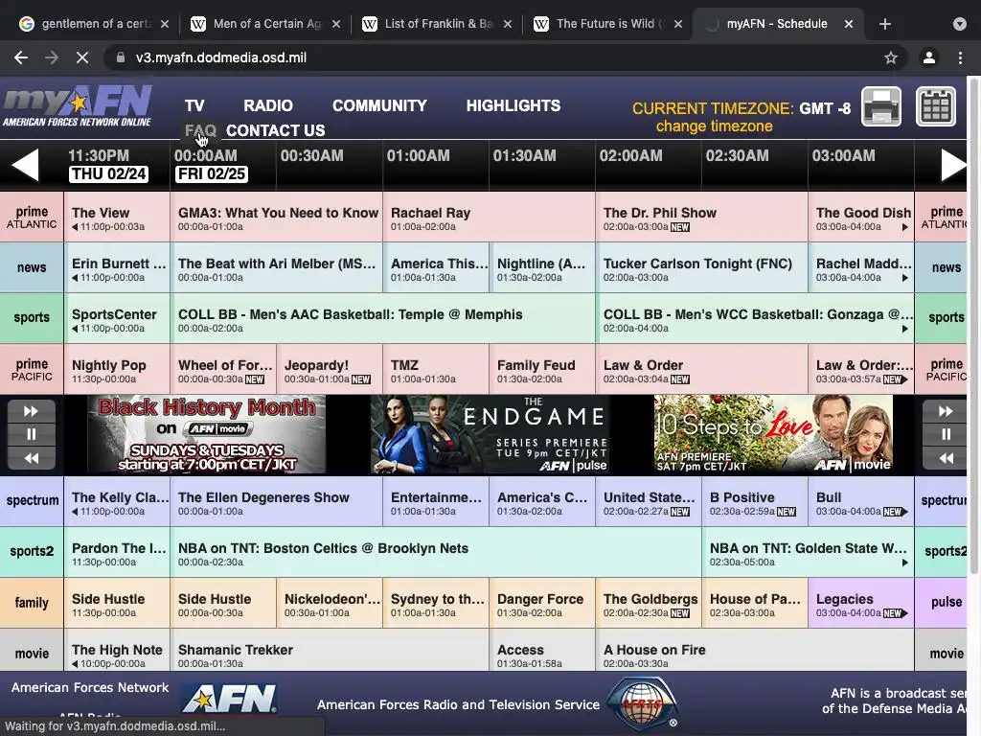Switch to The Future is Wild tab
The width and height of the screenshot is (981, 736).
click(x=606, y=24)
